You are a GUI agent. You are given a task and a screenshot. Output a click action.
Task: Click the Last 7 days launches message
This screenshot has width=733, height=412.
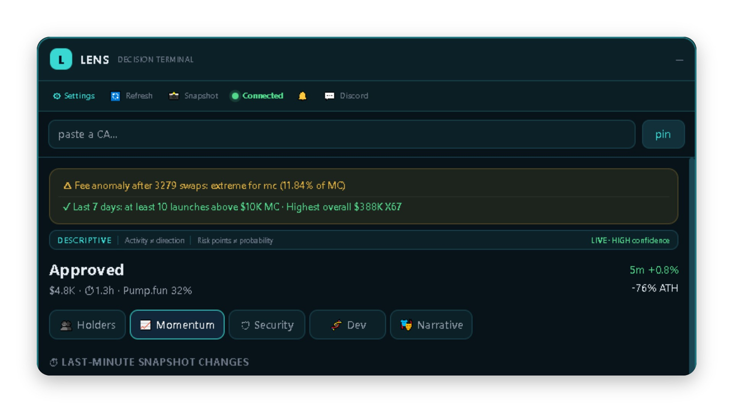[x=232, y=207]
